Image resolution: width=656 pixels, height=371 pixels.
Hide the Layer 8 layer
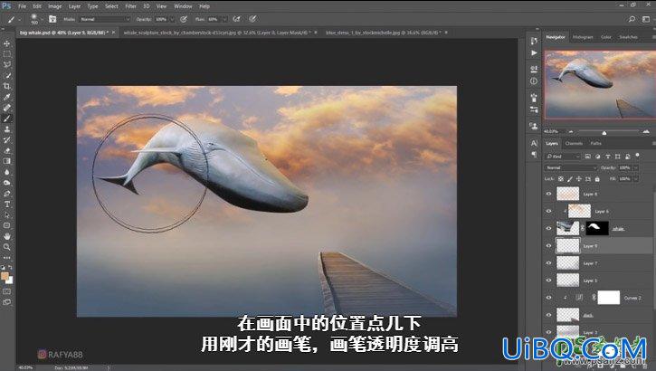548,194
